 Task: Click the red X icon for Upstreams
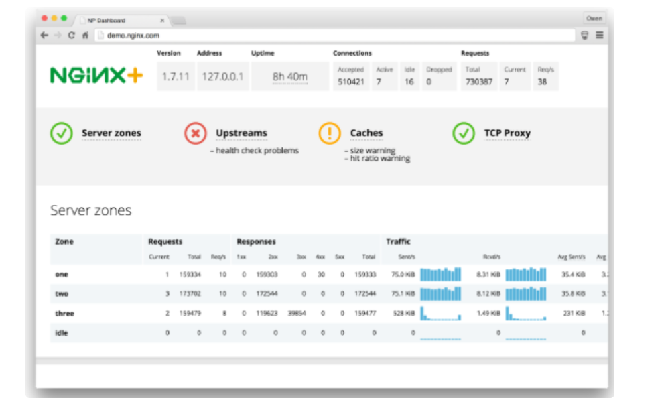195,133
